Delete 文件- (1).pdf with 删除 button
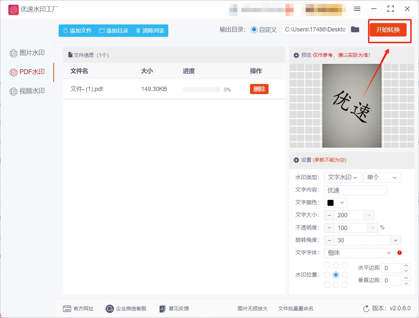 [259, 89]
